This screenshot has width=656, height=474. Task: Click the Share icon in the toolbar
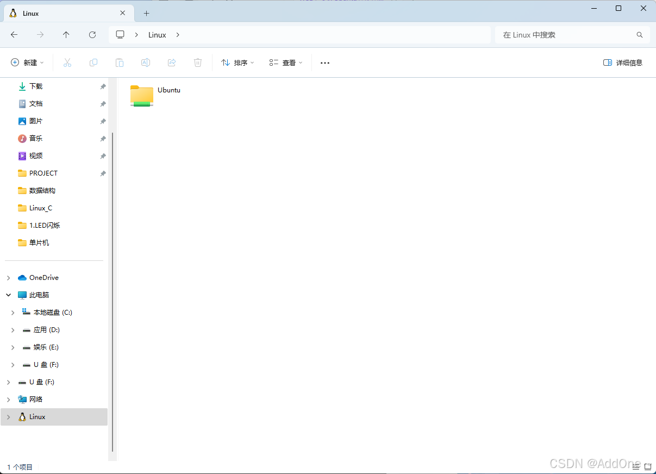(x=172, y=63)
